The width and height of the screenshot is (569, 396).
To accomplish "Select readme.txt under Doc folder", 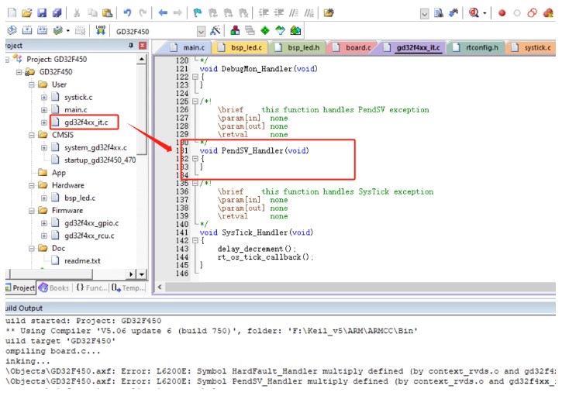I will click(81, 260).
